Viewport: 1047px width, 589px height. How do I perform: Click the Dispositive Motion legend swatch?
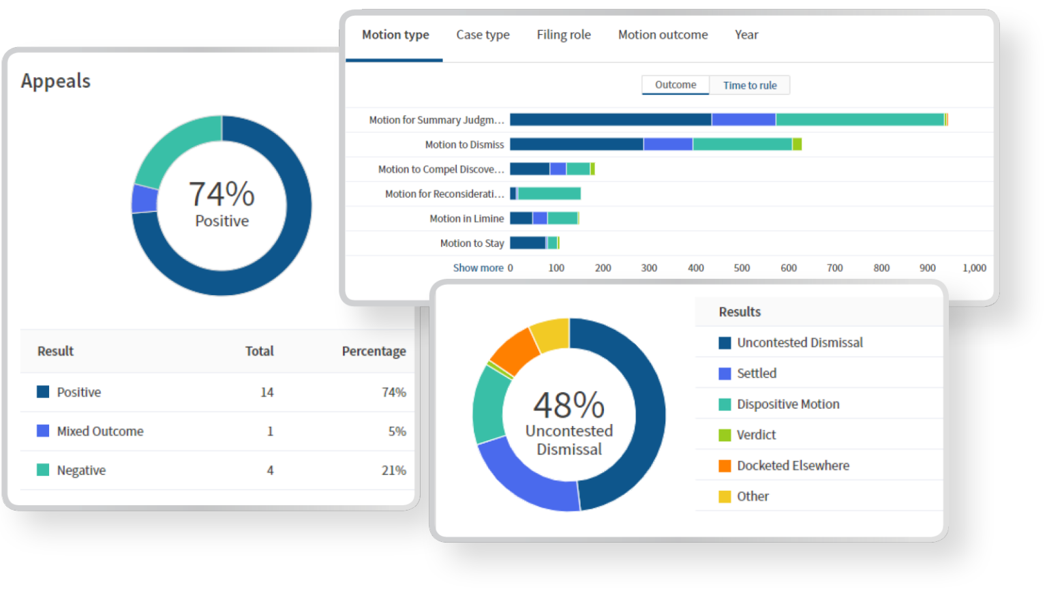pos(725,404)
